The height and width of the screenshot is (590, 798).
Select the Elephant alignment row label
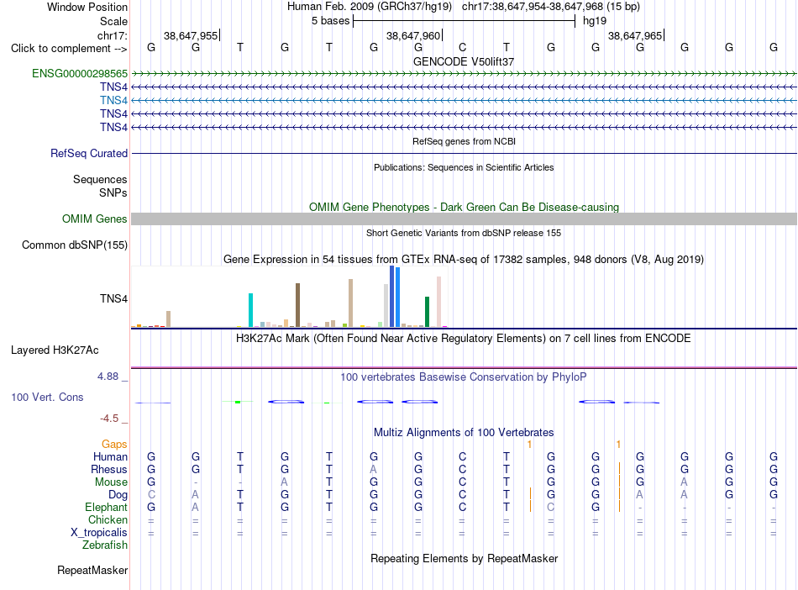coord(107,507)
